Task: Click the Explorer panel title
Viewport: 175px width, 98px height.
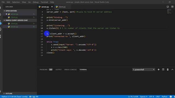Action: point(9,7)
